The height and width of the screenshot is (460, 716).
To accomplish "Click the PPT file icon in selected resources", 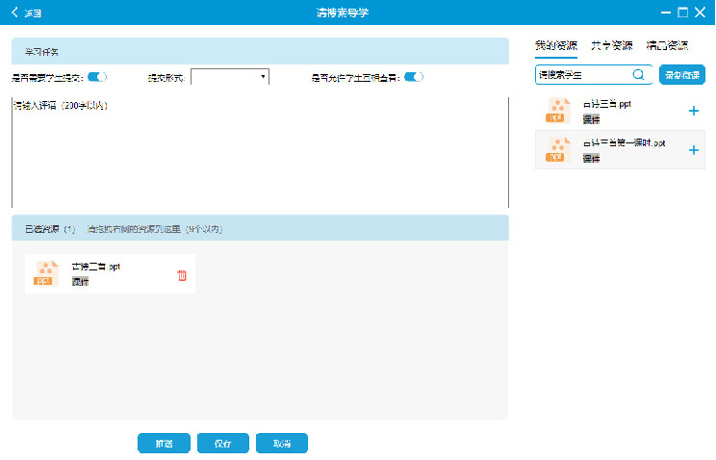I will (45, 273).
